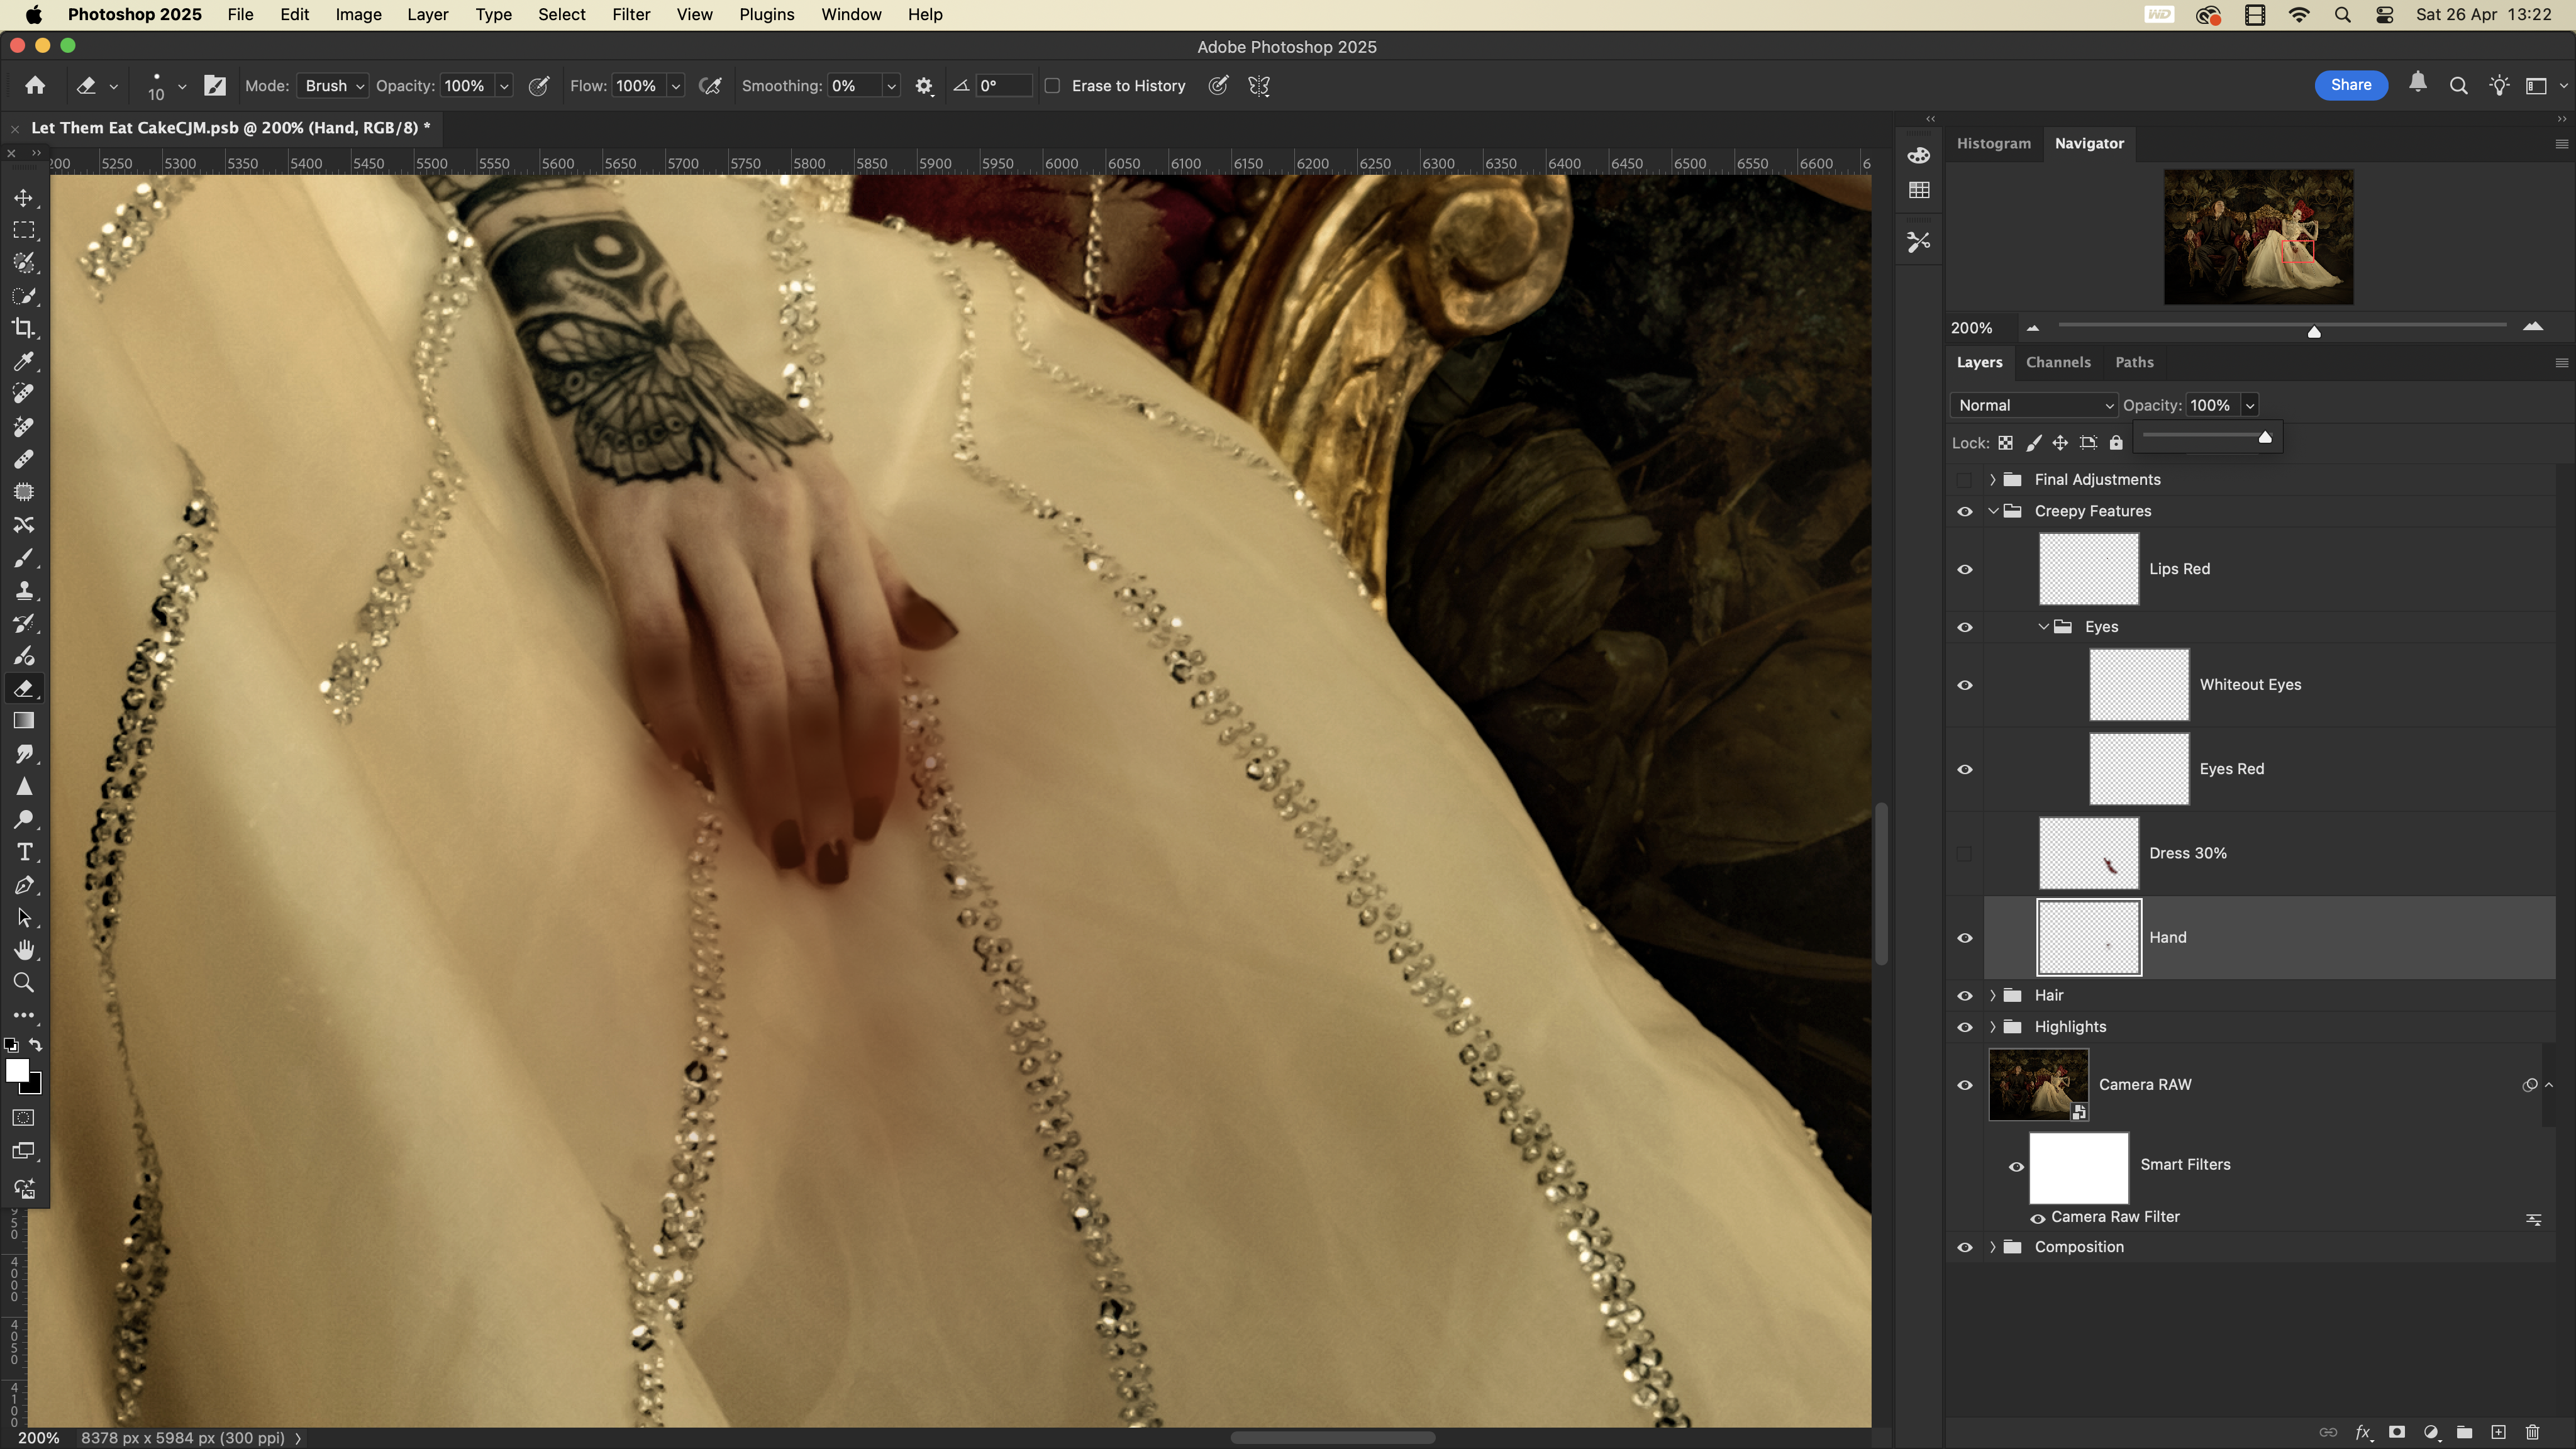Screen dimensions: 2576x1449
Task: Switch to the Channels tab
Action: [x=2057, y=362]
